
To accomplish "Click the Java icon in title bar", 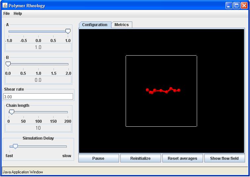I will click(x=5, y=5).
